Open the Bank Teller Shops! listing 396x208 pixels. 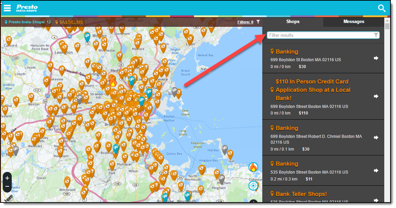pyautogui.click(x=301, y=194)
